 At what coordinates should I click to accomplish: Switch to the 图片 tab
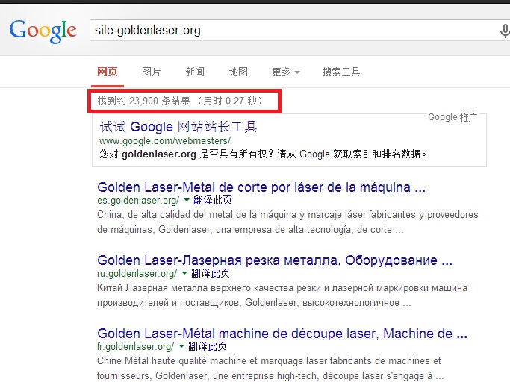click(x=152, y=72)
